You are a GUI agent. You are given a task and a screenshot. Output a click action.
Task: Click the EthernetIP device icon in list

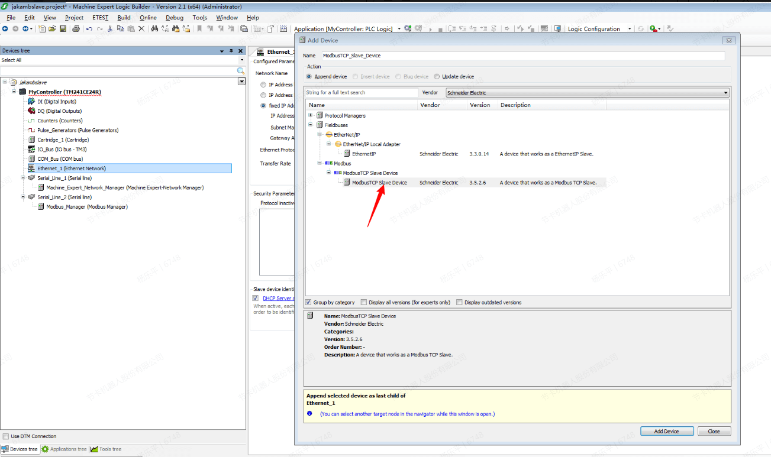click(347, 154)
